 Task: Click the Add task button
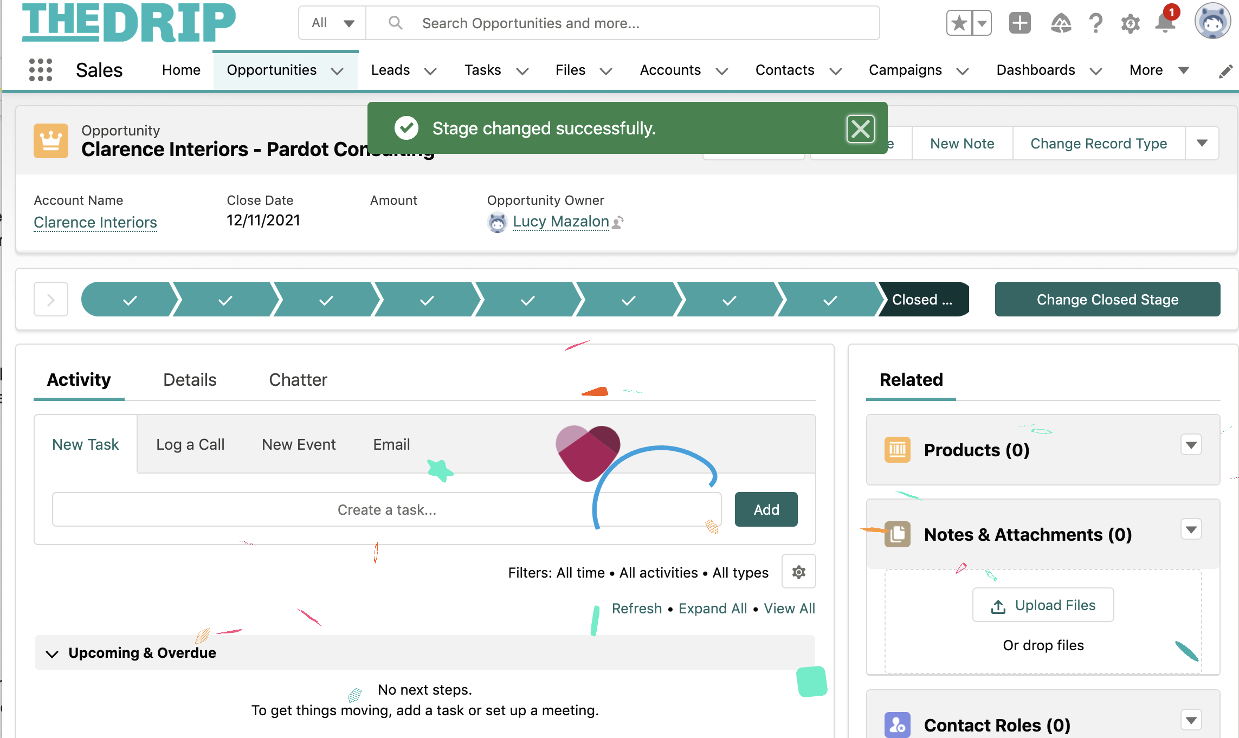tap(766, 509)
